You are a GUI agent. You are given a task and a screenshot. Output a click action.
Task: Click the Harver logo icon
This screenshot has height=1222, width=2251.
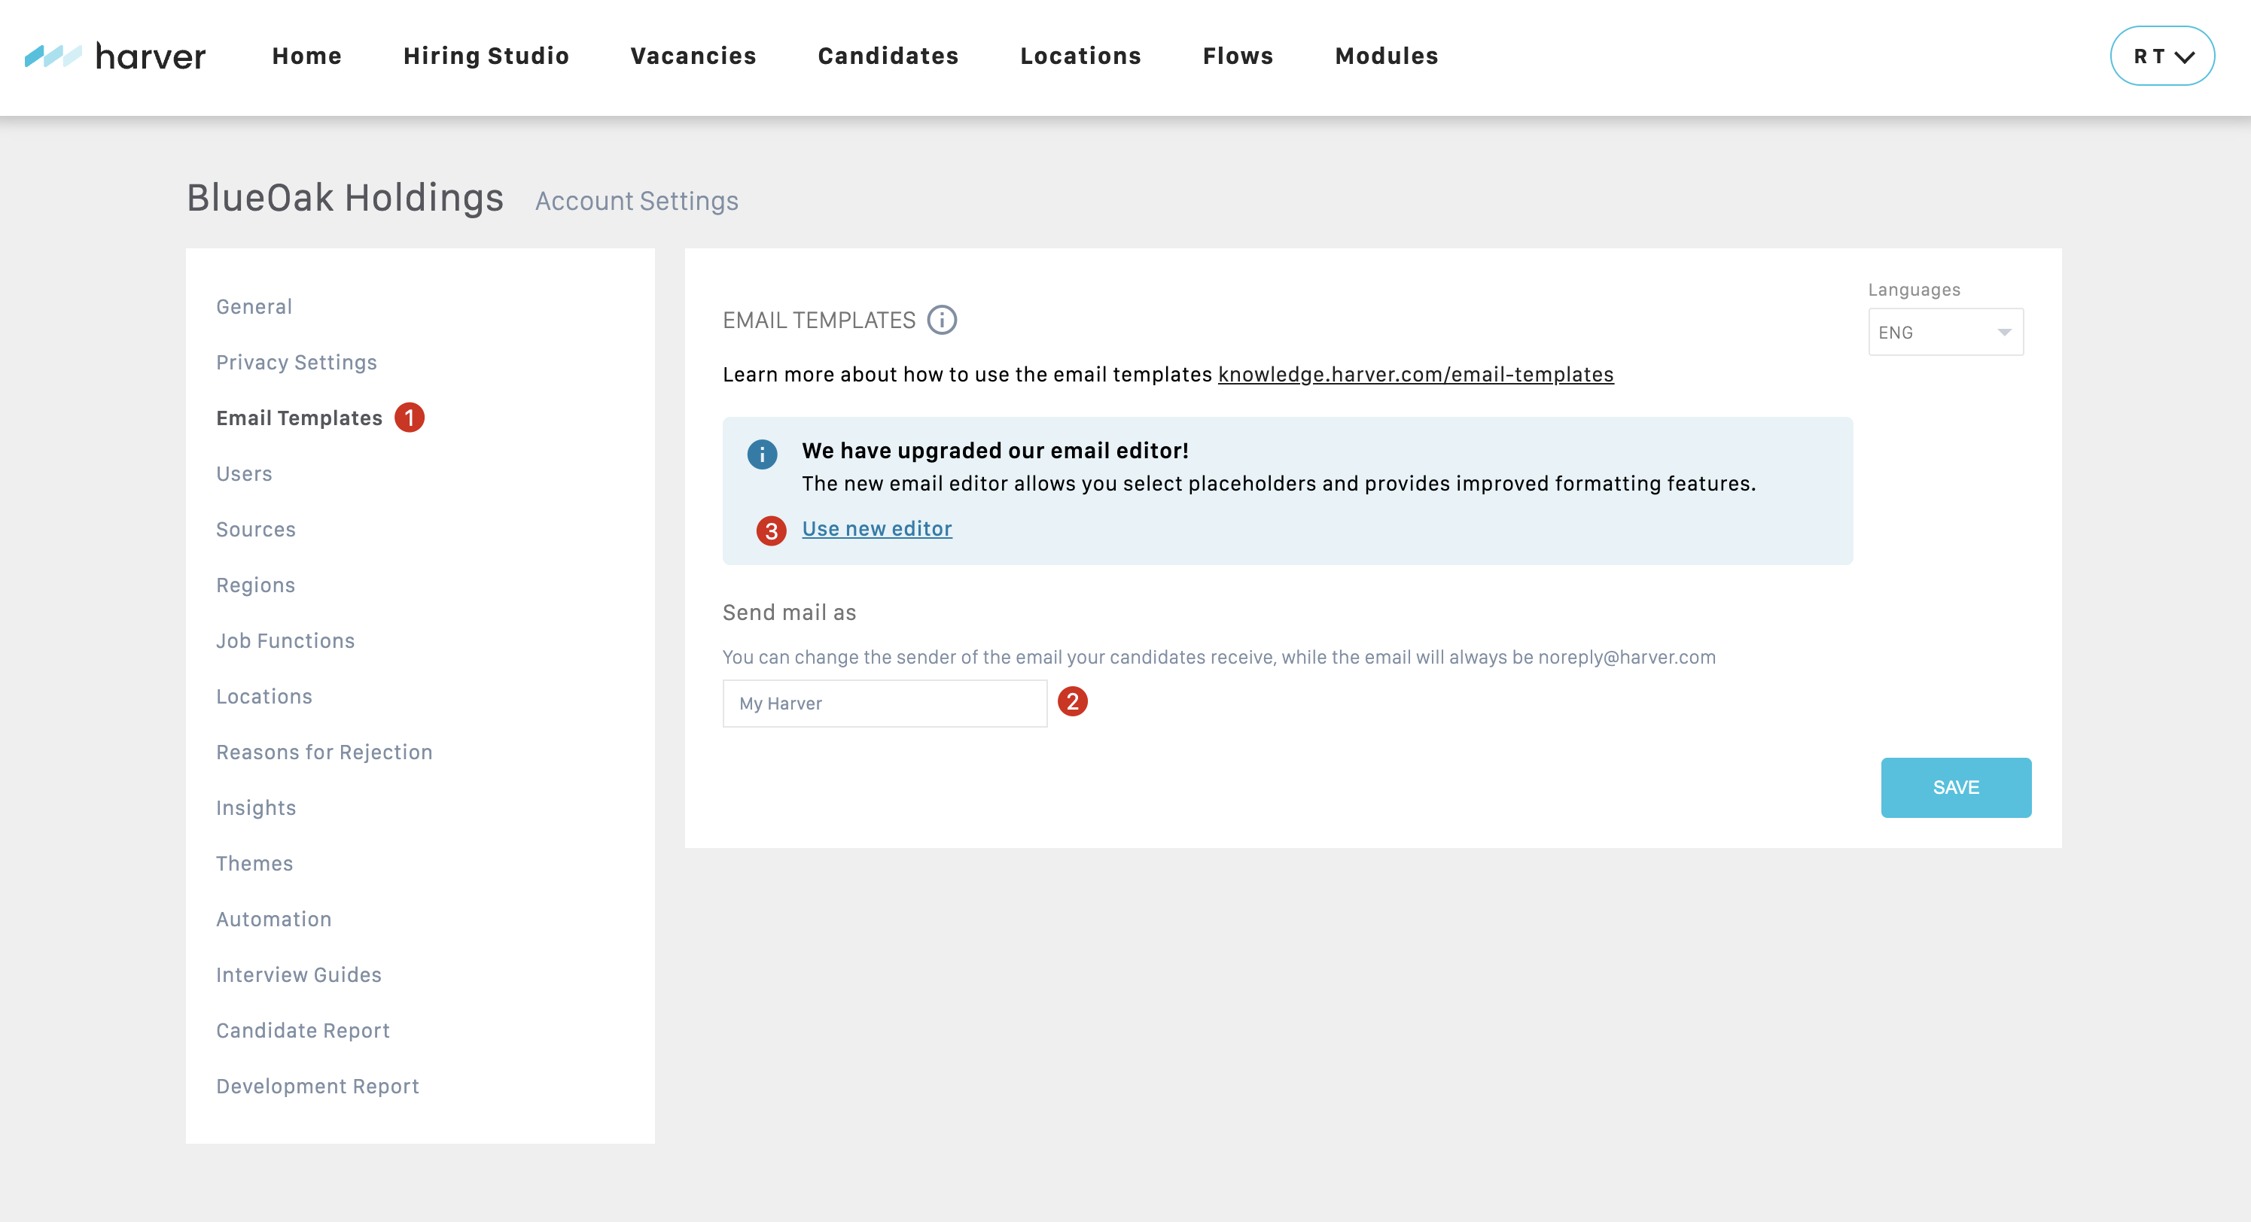click(x=53, y=56)
